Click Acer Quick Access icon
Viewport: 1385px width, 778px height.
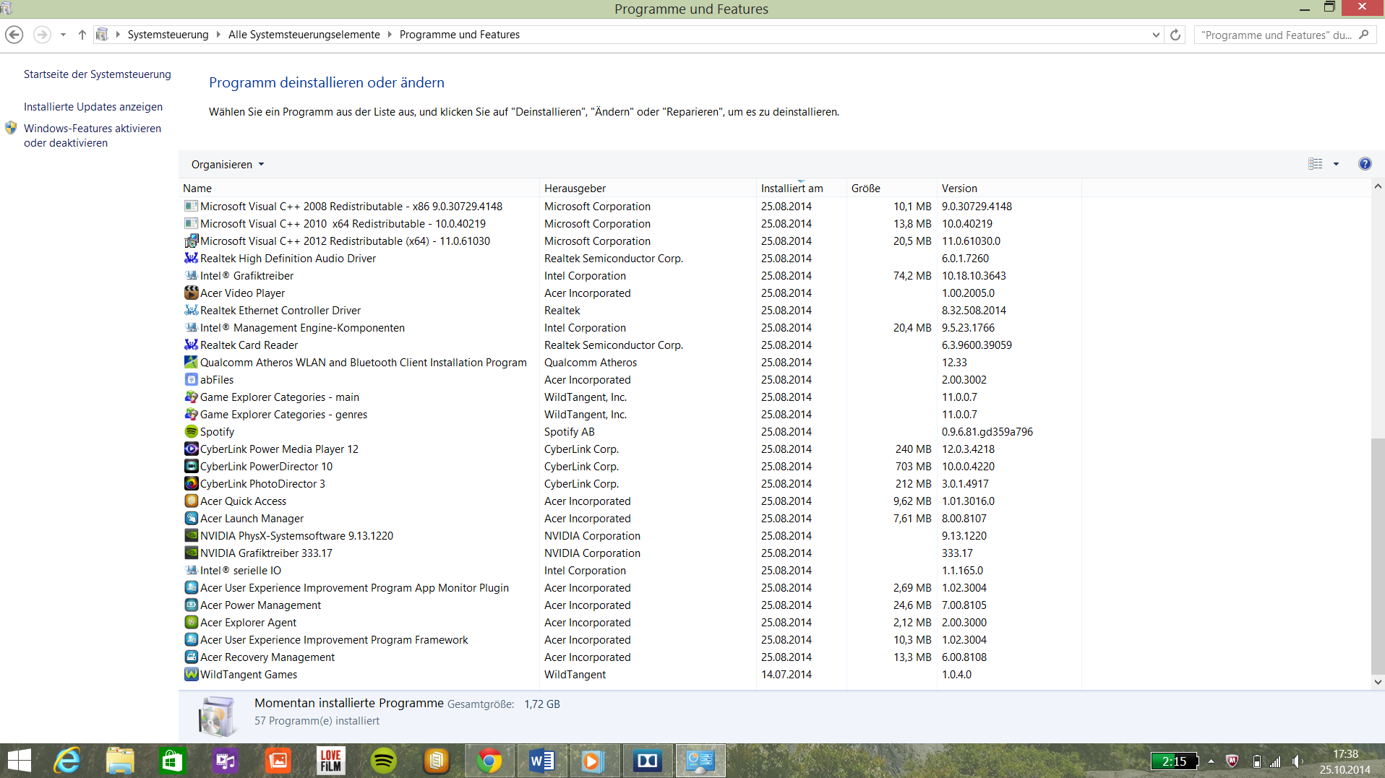click(x=191, y=501)
